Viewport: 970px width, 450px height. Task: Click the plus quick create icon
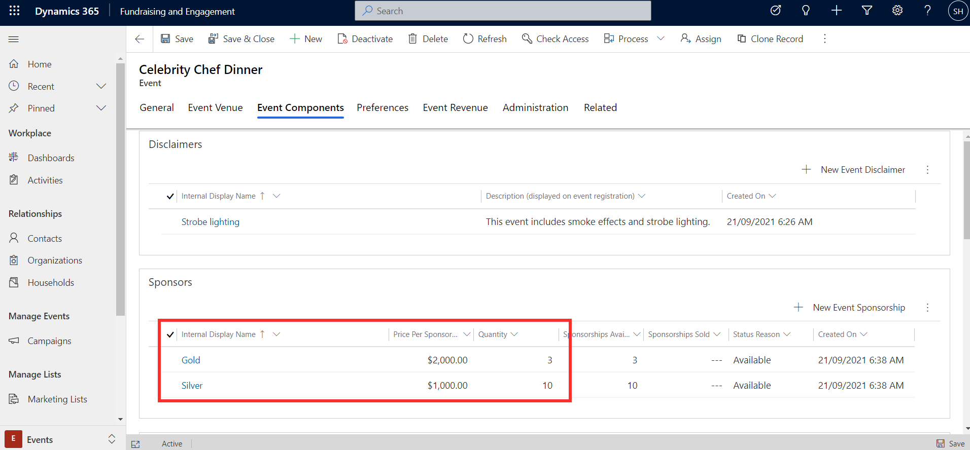(837, 11)
